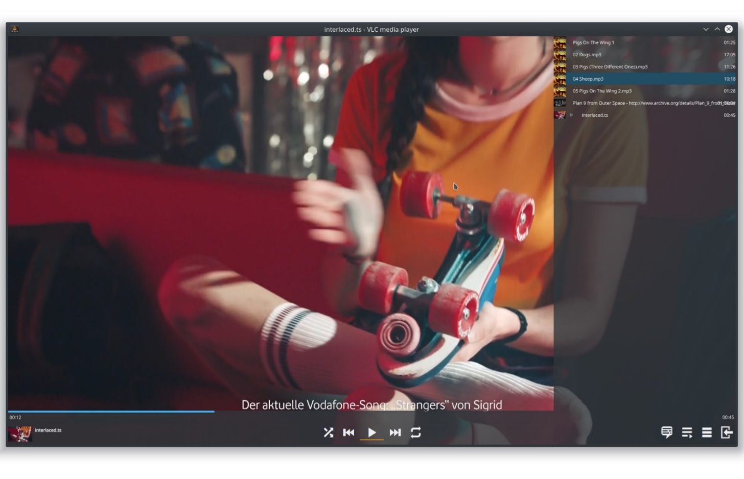Skip to the previous track

[x=348, y=433]
